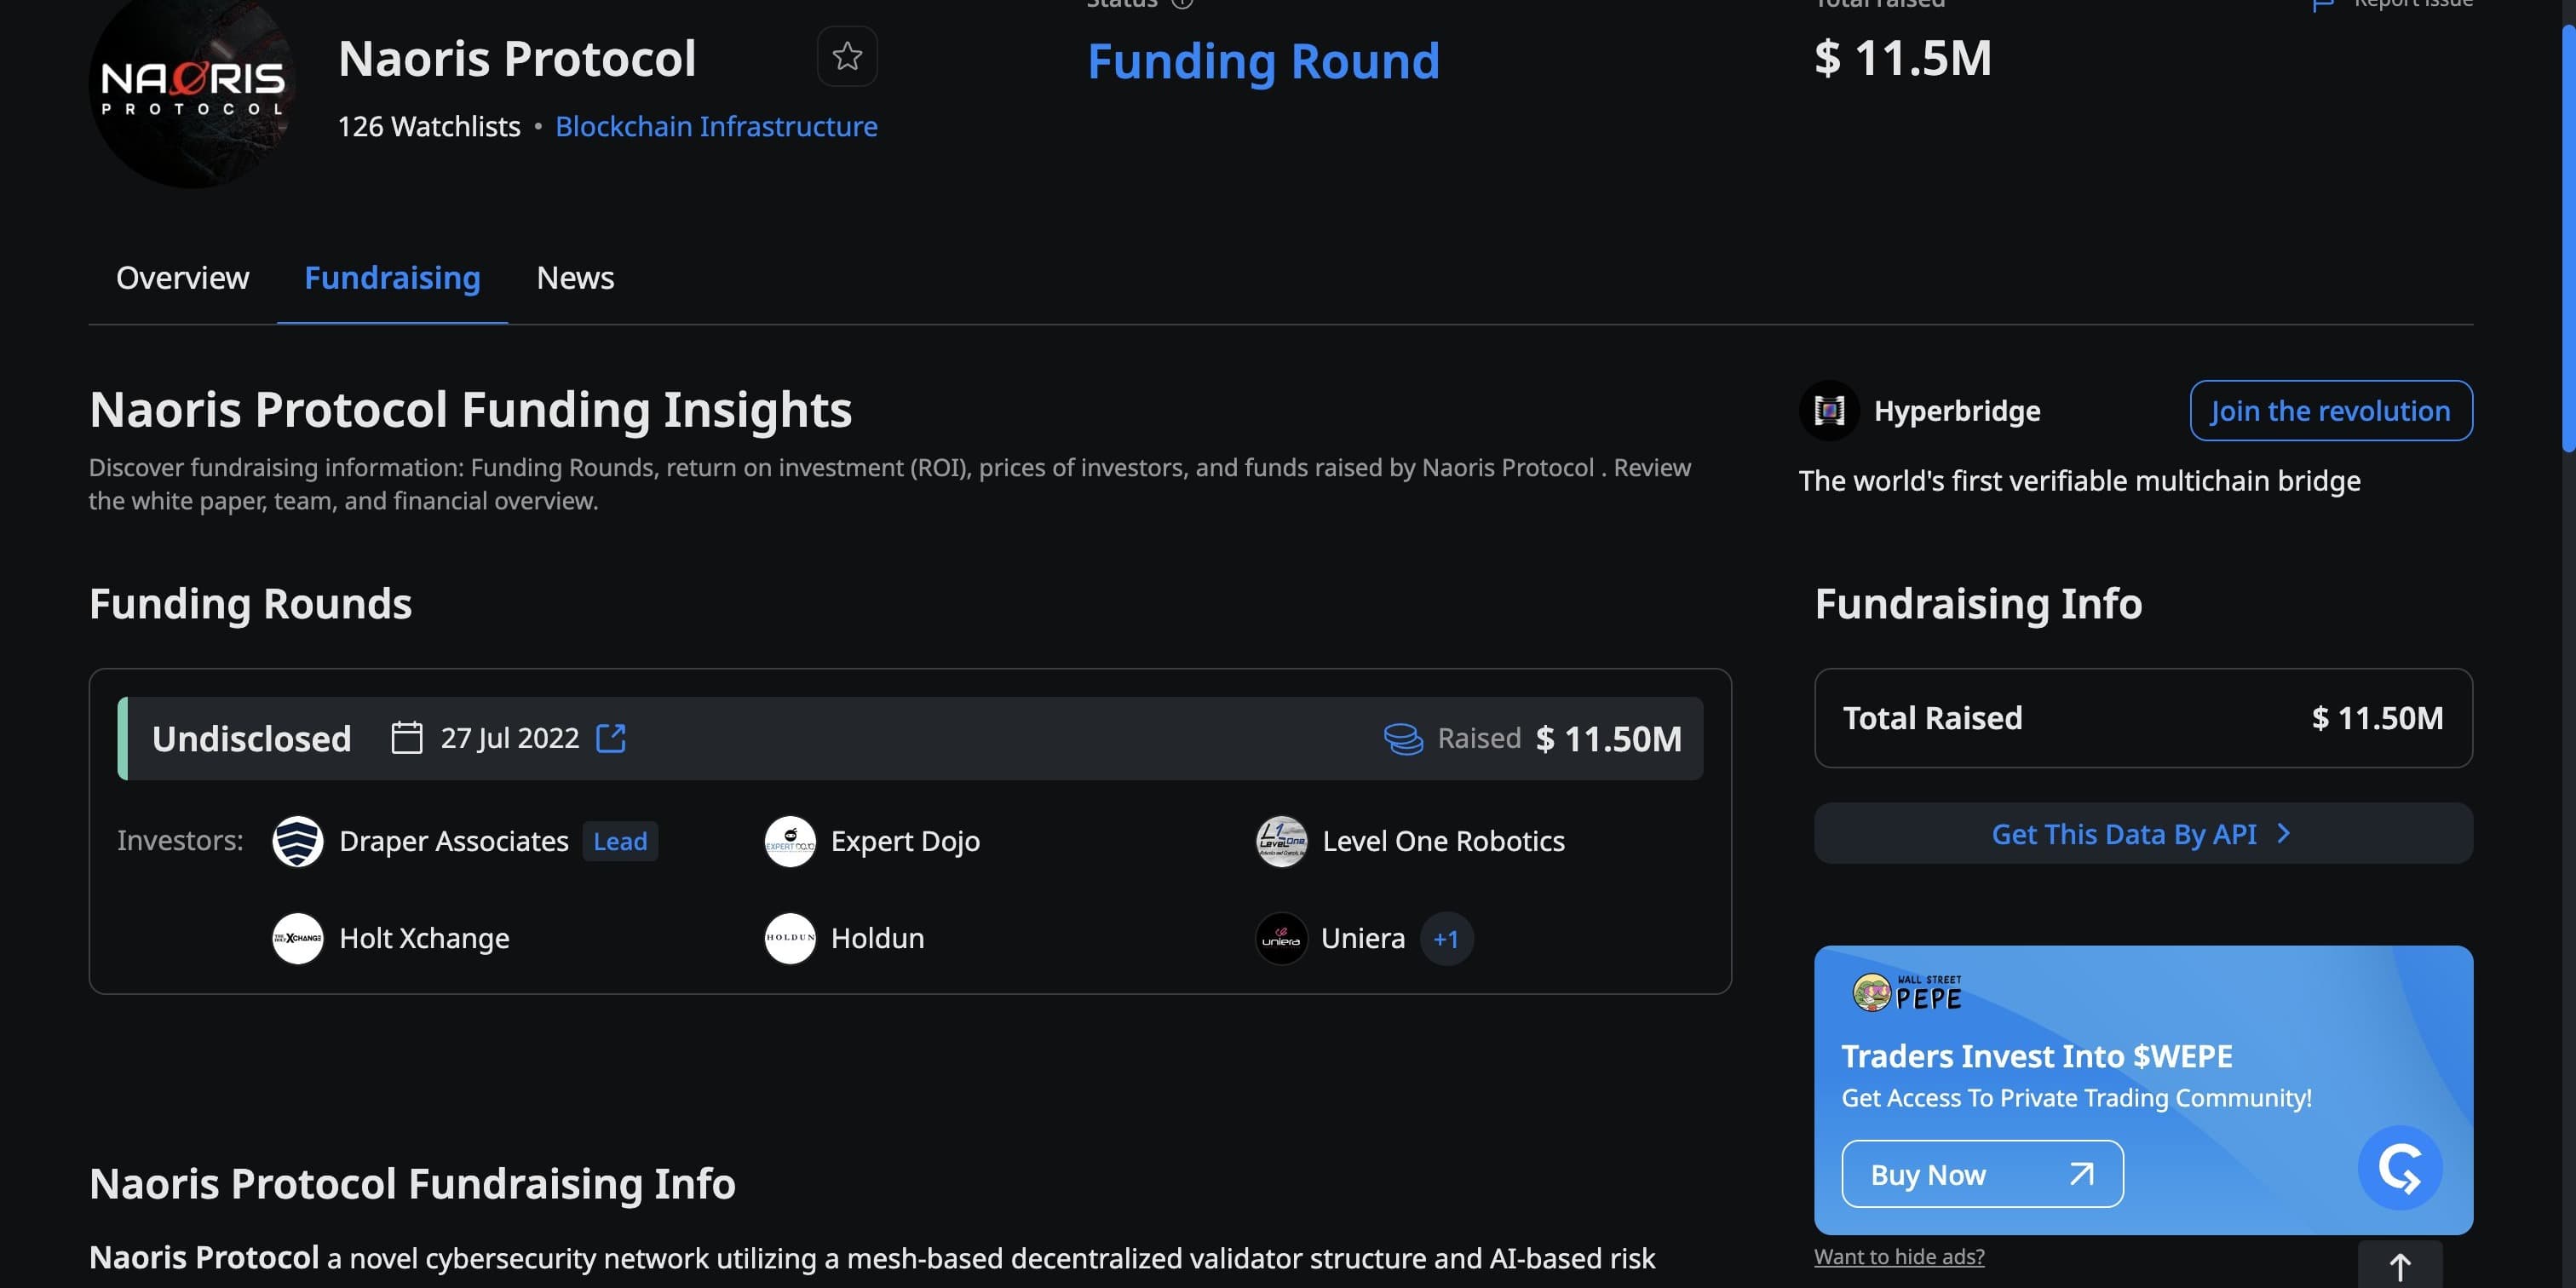Screen dimensions: 2576x1288
Task: Click Naoris Protocol Fundraising Info heading
Action: pos(412,1183)
